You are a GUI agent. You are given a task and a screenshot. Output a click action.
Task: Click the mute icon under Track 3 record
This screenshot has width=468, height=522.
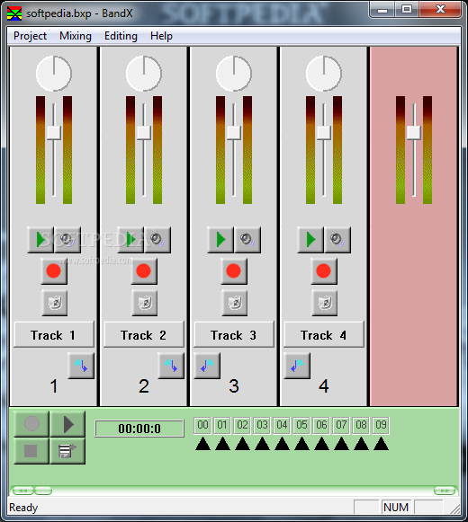235,303
